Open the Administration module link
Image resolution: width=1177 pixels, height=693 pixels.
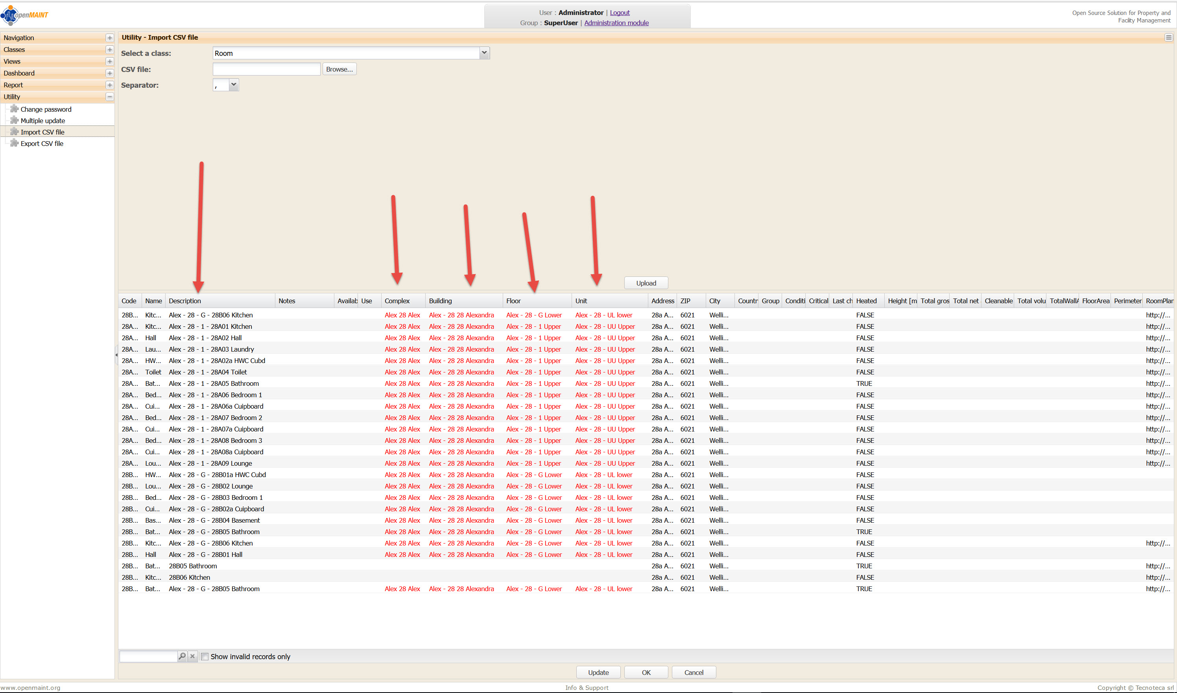(x=616, y=23)
